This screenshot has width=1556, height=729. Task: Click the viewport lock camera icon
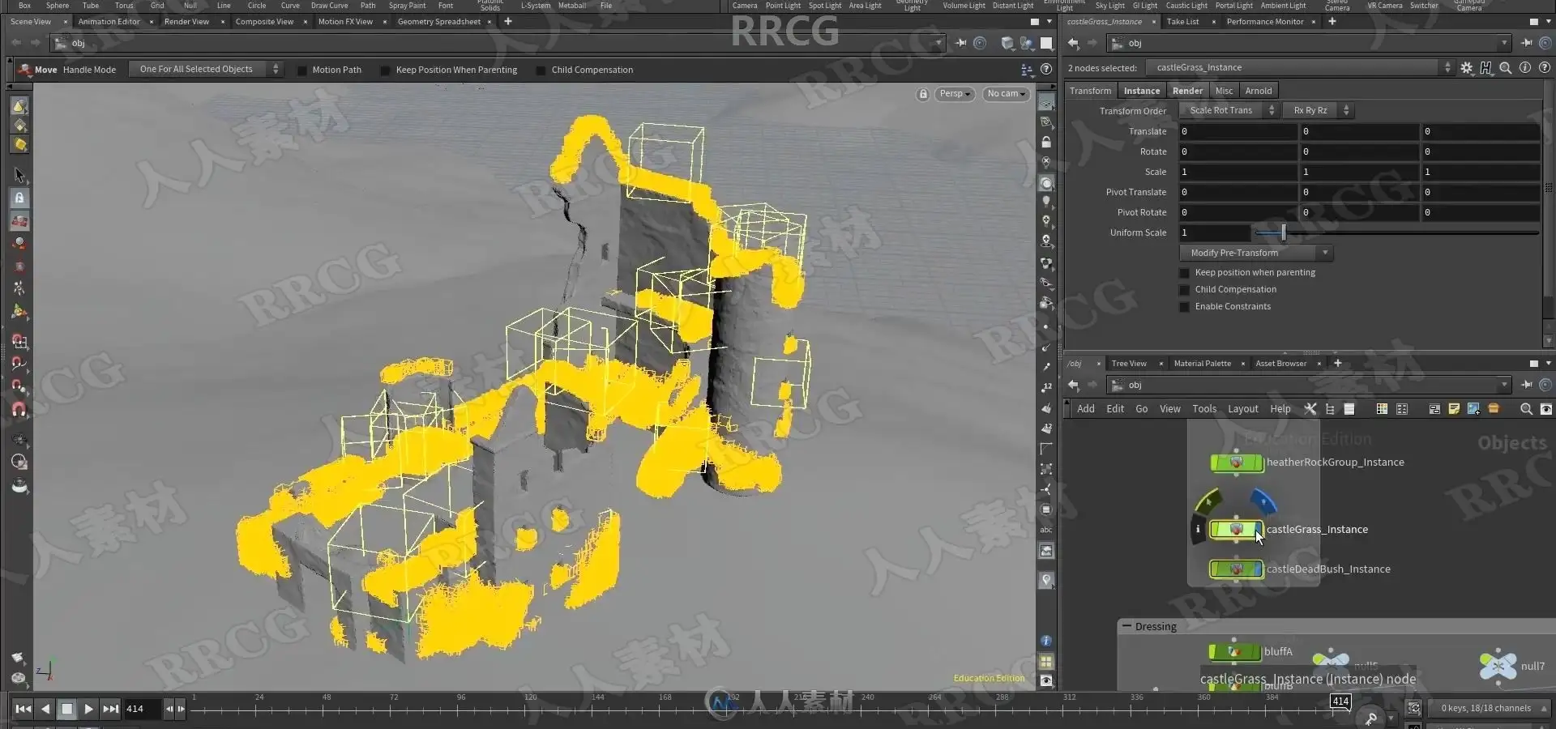coord(922,94)
